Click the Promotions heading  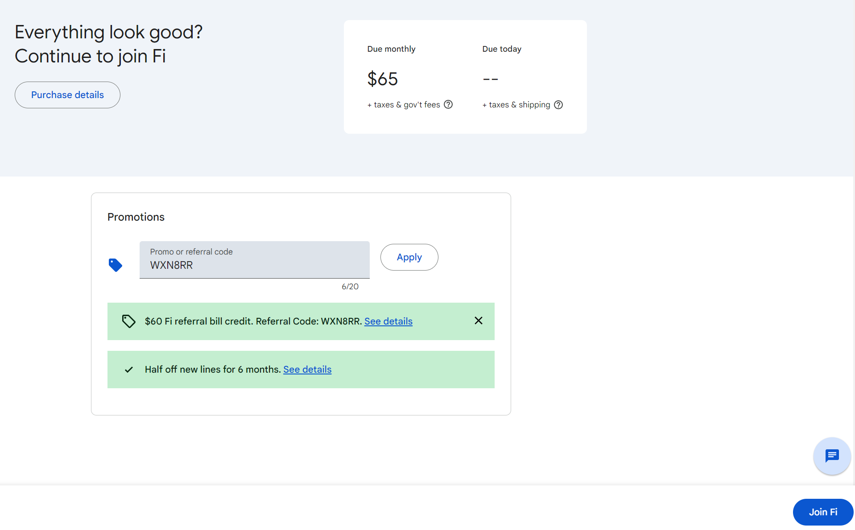(x=136, y=217)
